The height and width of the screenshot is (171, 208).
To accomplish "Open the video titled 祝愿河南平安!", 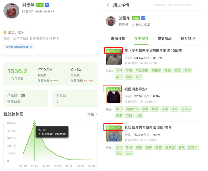I will 136,89.
